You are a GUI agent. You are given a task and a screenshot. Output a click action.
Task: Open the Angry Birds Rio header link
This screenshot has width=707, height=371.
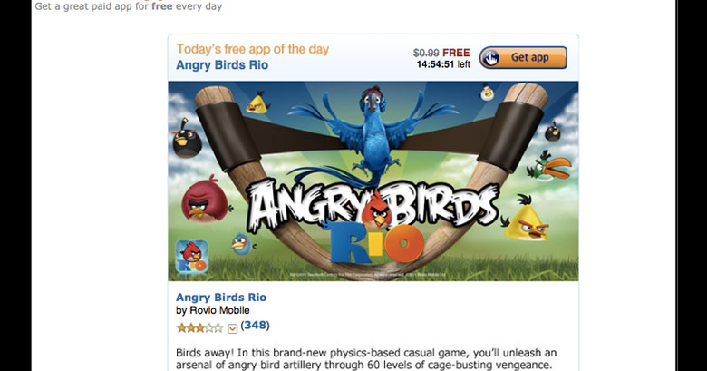coord(222,65)
